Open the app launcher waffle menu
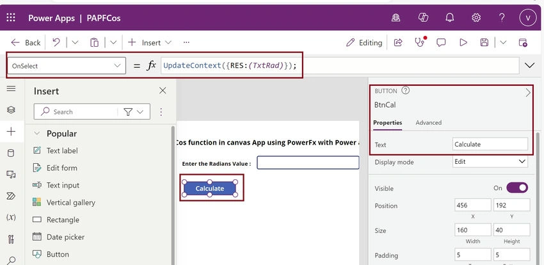The image size is (544, 265). 11,18
